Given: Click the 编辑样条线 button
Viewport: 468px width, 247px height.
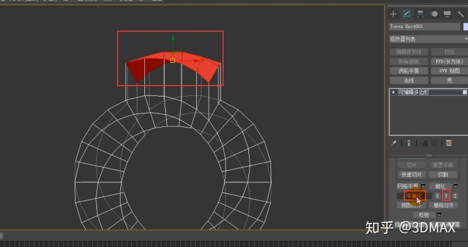Looking at the screenshot, I should 409,52.
